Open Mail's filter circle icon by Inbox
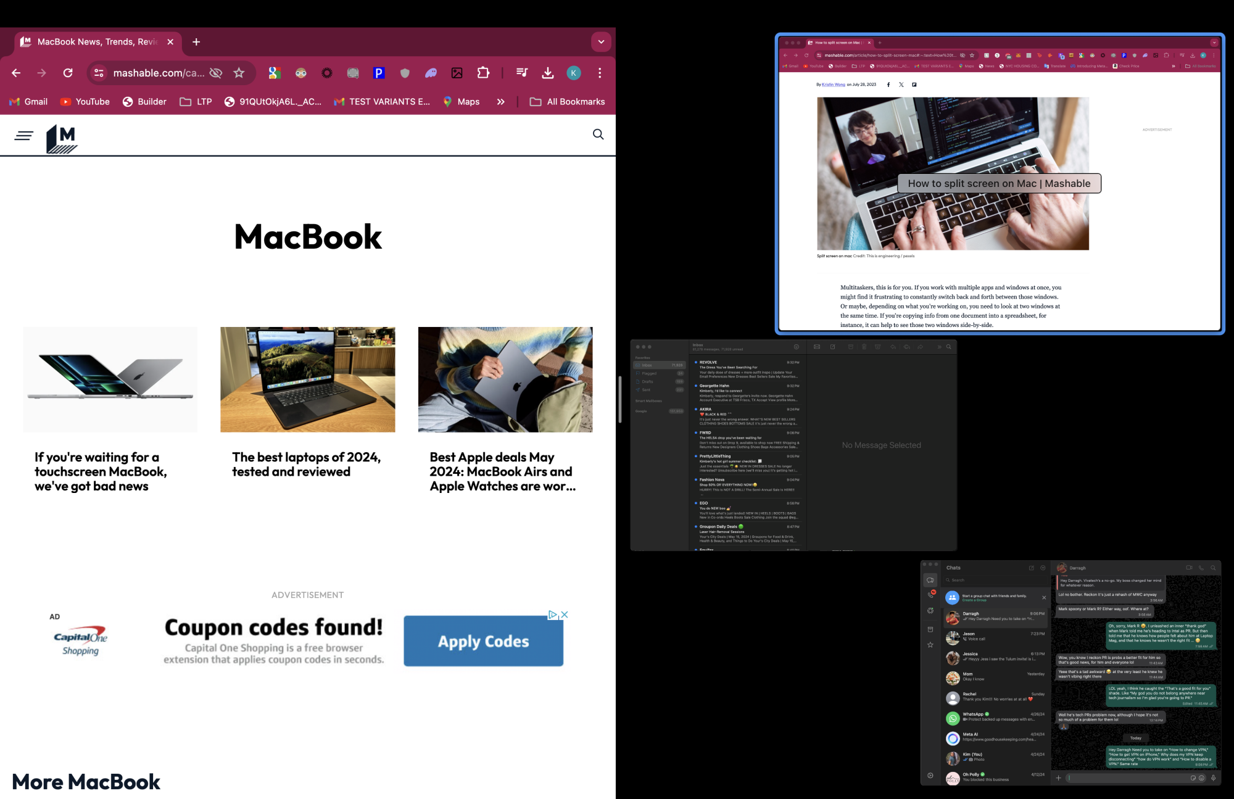1234x799 pixels. [x=797, y=347]
